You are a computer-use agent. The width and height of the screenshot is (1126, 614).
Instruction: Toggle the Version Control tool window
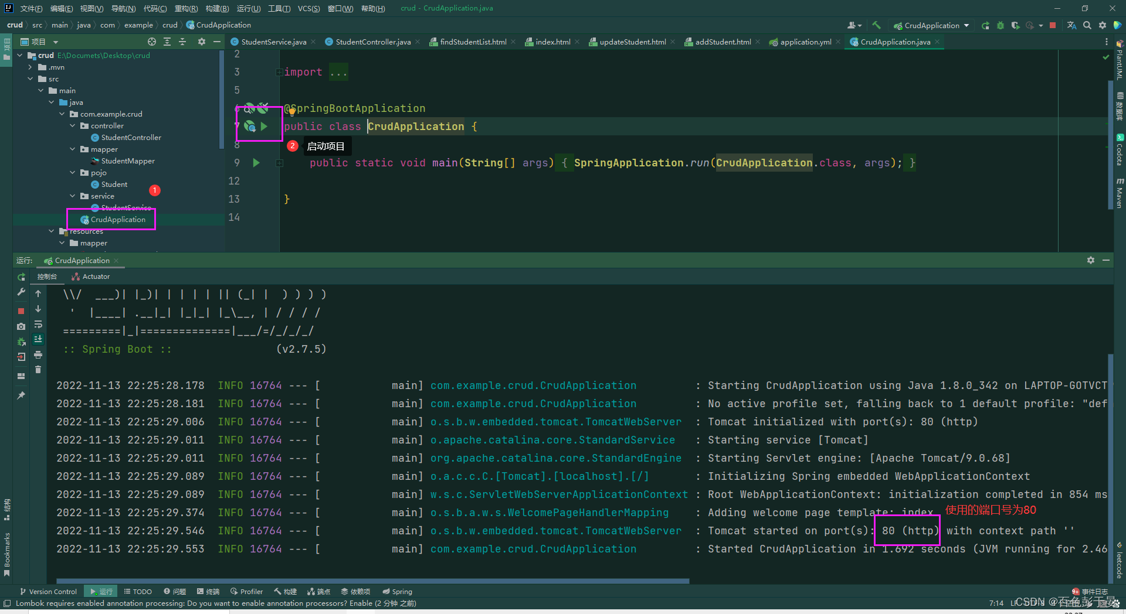pos(48,592)
